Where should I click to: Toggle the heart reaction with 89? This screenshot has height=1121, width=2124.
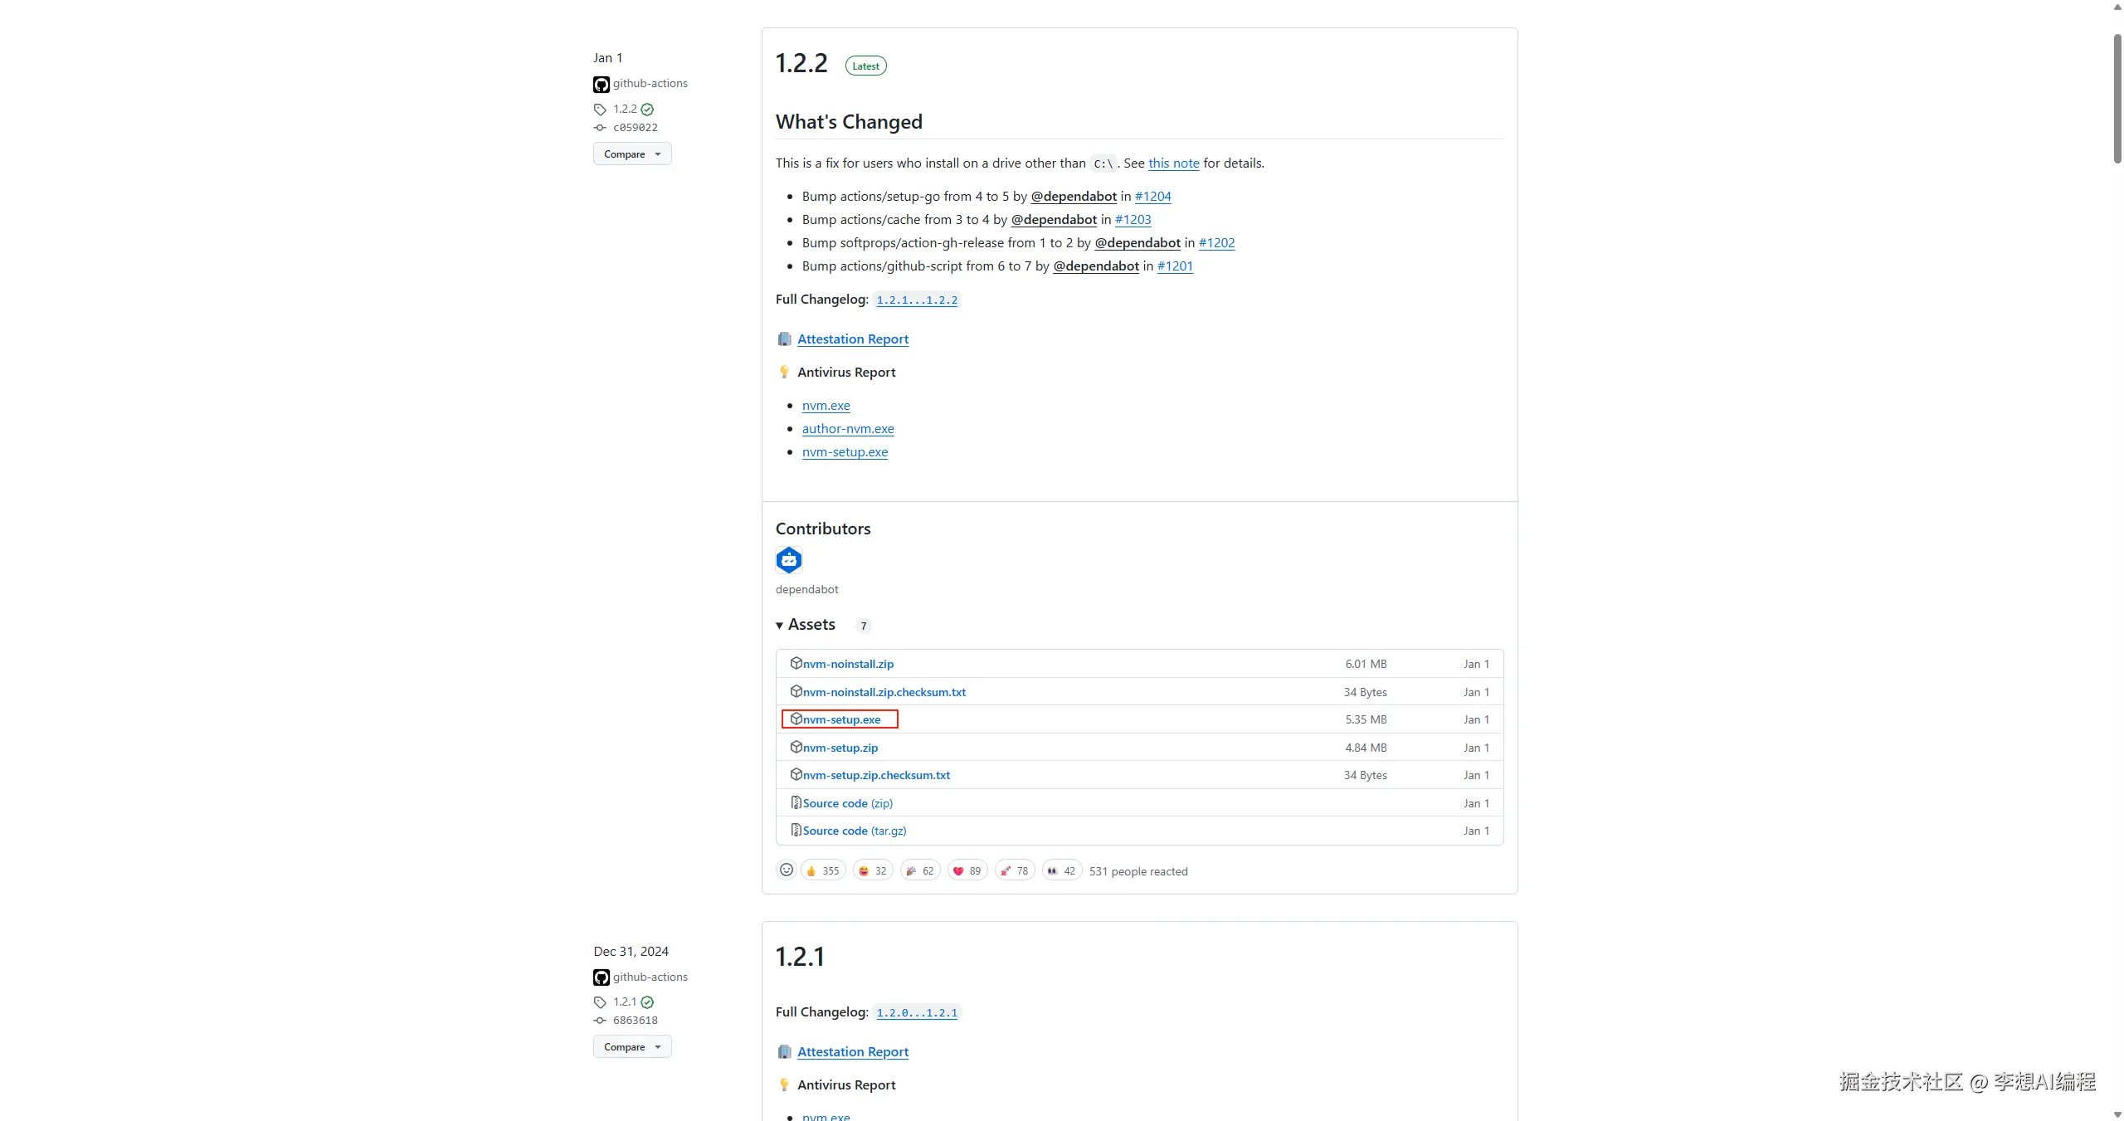[967, 870]
